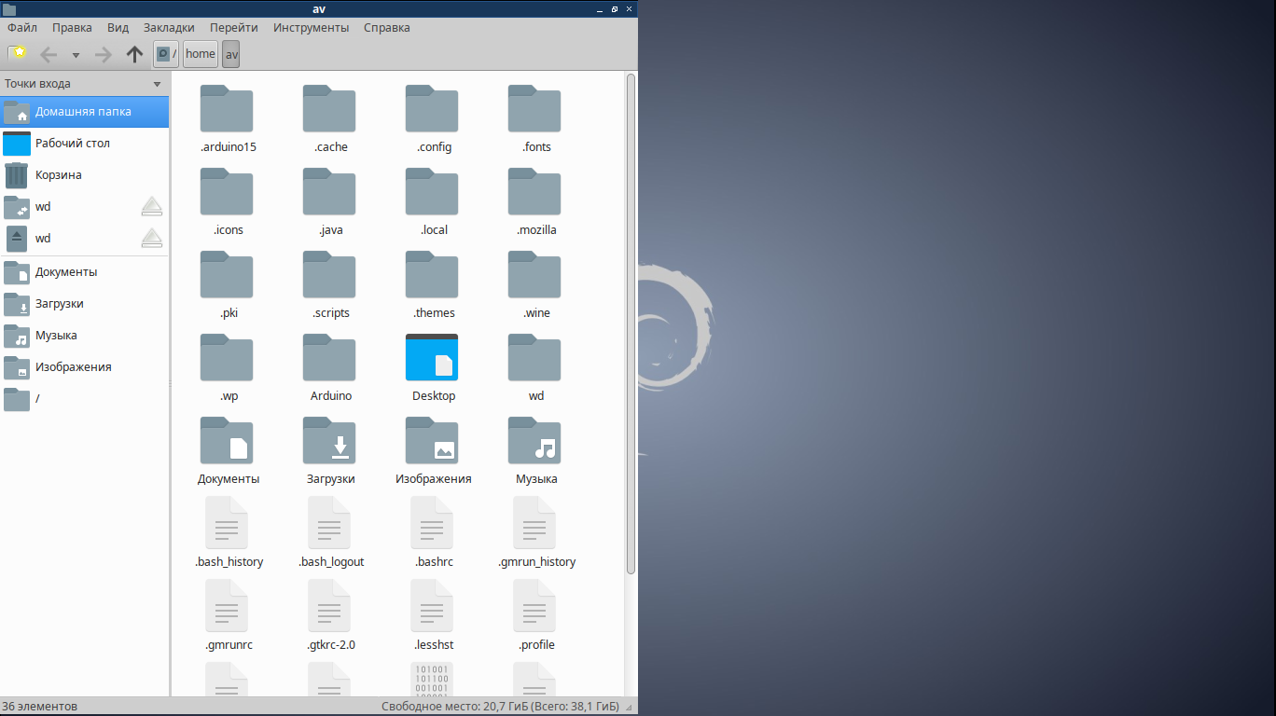This screenshot has width=1276, height=716.
Task: Open the Закладки menu
Action: click(170, 27)
